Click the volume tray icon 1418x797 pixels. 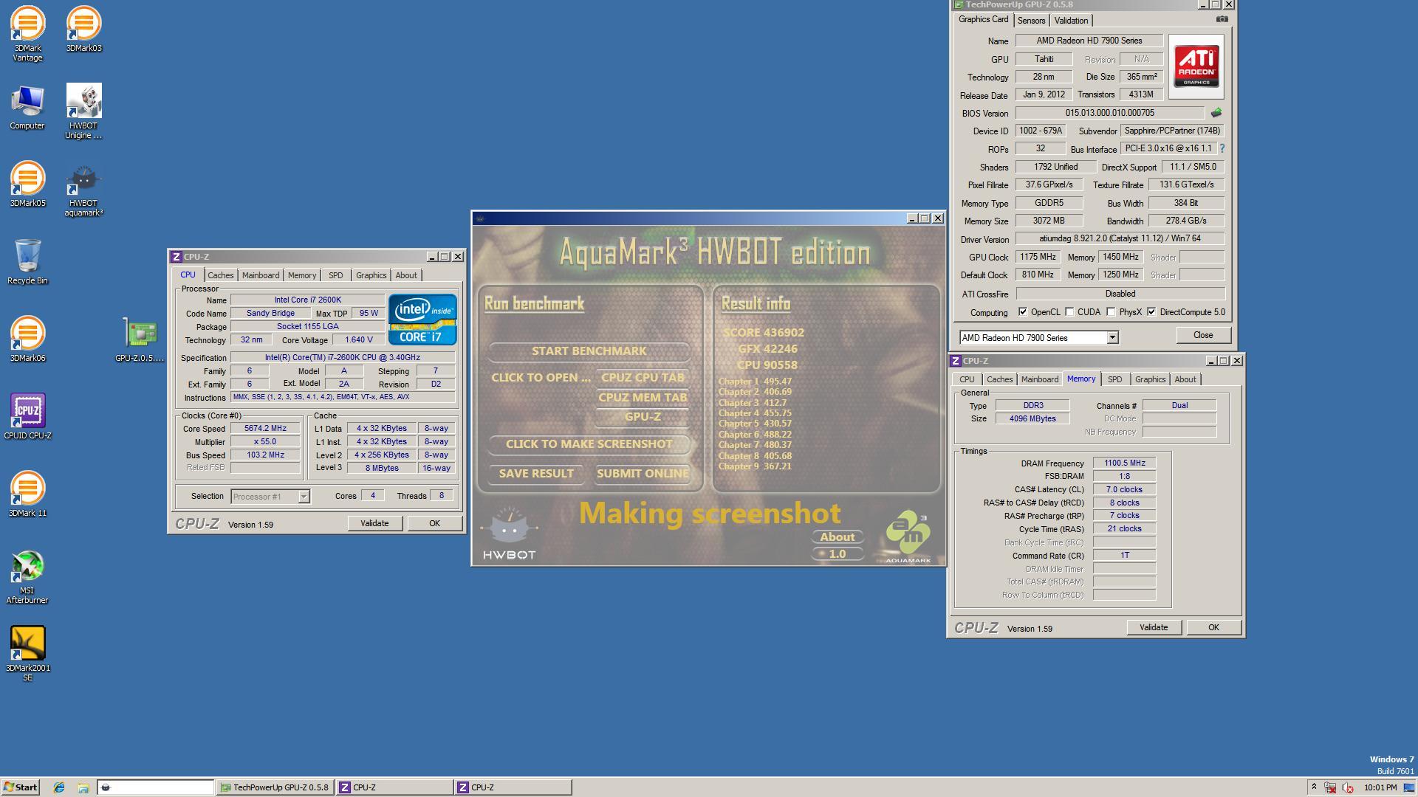1347,787
